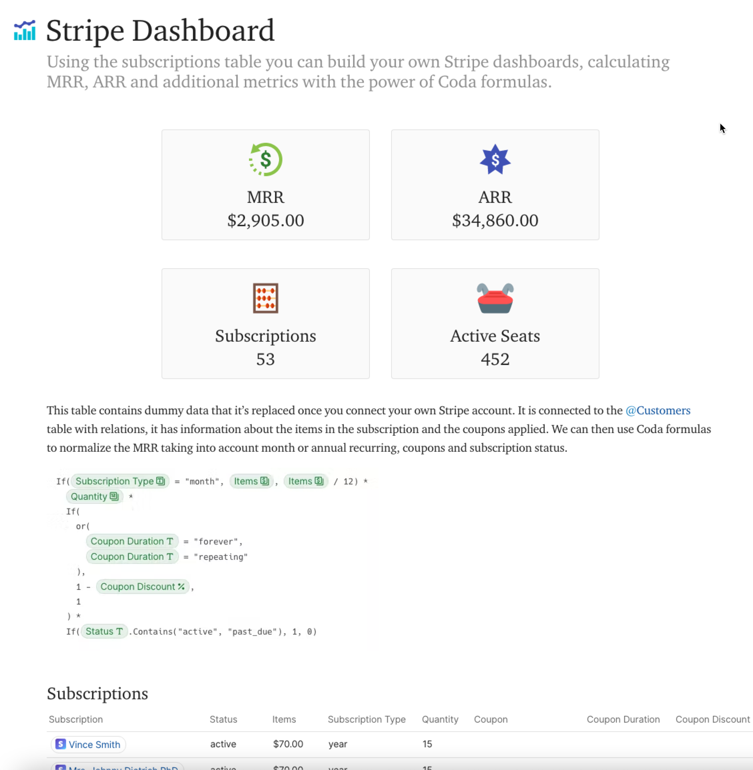Click the Stripe icon beside Vince Smith
This screenshot has width=753, height=770.
click(60, 744)
